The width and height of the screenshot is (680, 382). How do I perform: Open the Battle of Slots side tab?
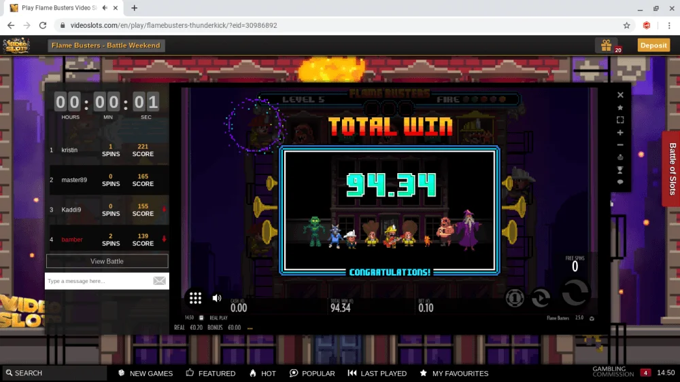tap(672, 169)
